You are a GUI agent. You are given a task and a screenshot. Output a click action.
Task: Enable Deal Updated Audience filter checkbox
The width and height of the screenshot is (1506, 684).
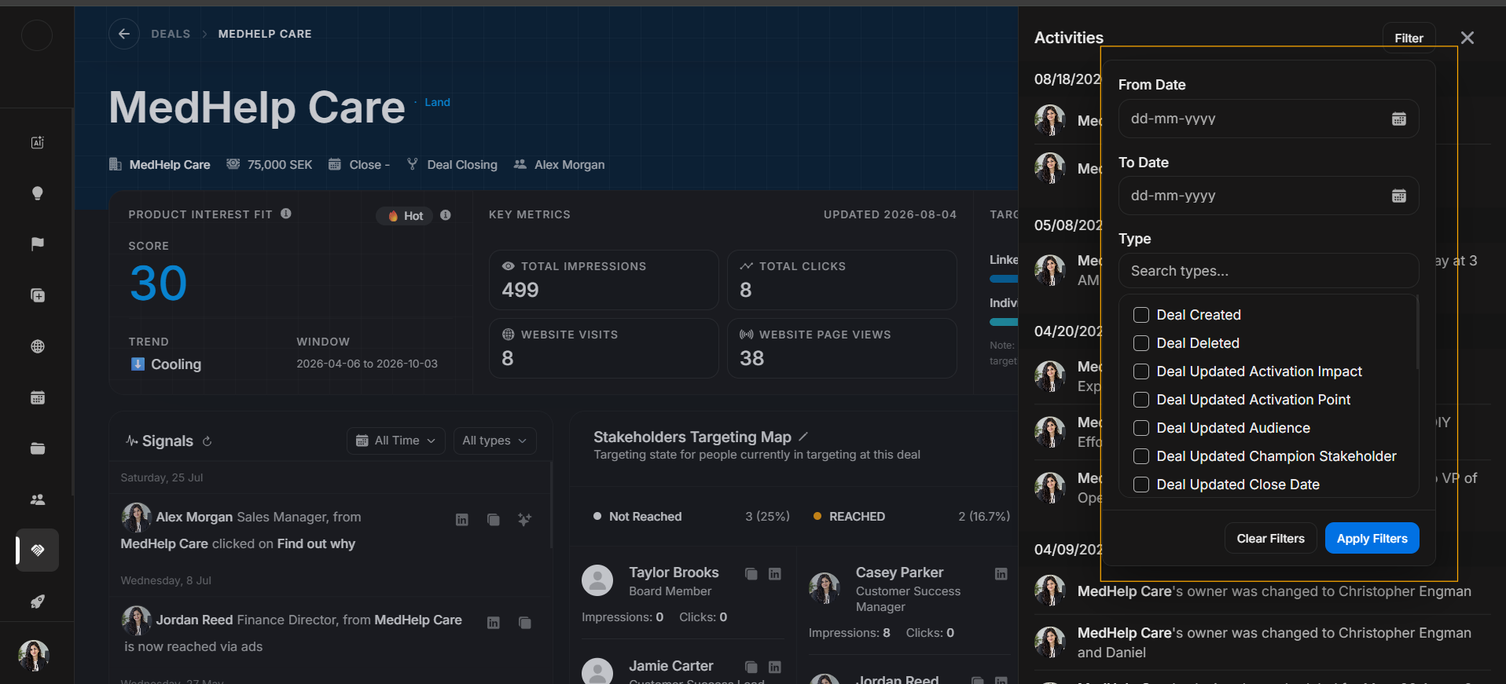click(x=1141, y=428)
